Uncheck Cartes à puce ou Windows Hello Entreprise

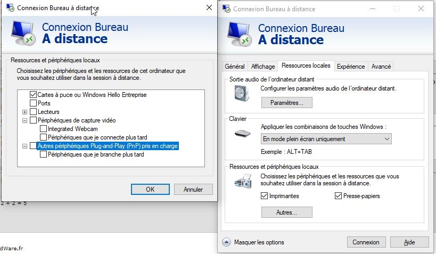(x=33, y=95)
